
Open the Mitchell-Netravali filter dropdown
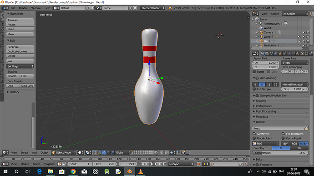click(294, 85)
